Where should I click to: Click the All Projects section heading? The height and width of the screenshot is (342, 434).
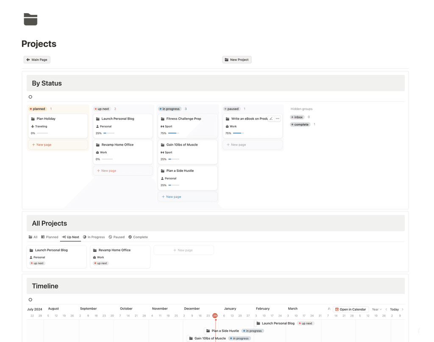coord(50,223)
